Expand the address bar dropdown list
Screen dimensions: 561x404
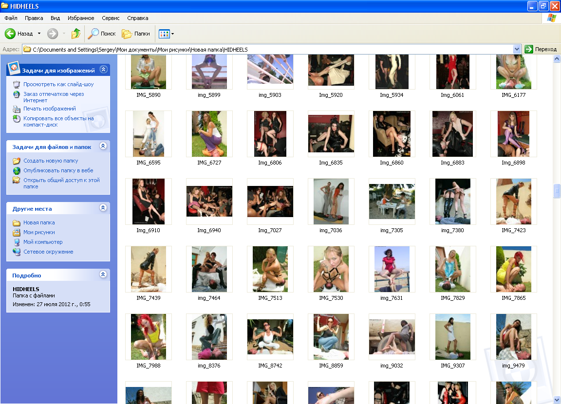[517, 49]
